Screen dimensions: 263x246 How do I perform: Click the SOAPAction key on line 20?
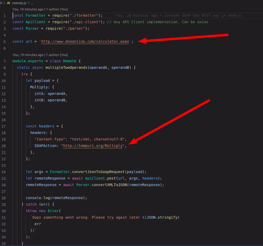coord(45,146)
